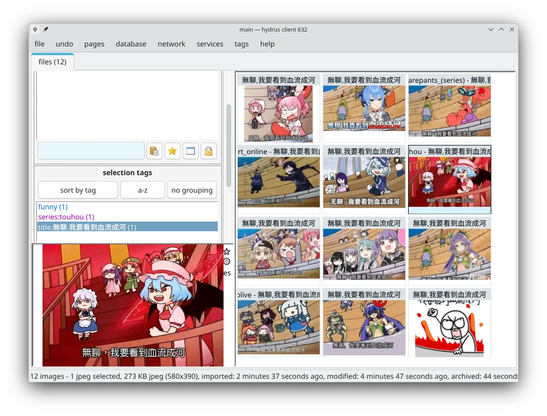The width and height of the screenshot is (547, 416).
Task: Click the embedded window search icon
Action: click(191, 151)
